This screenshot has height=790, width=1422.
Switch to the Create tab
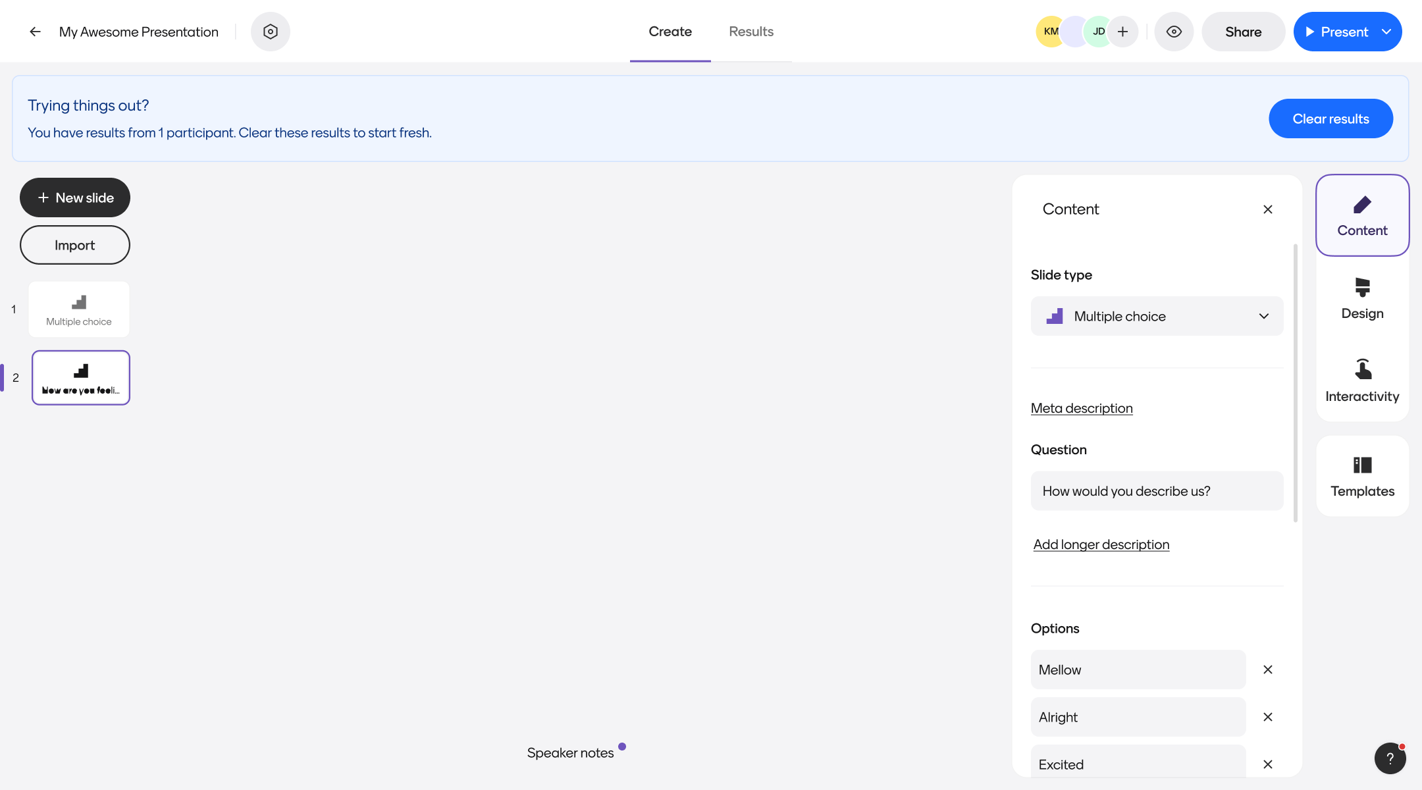tap(670, 32)
